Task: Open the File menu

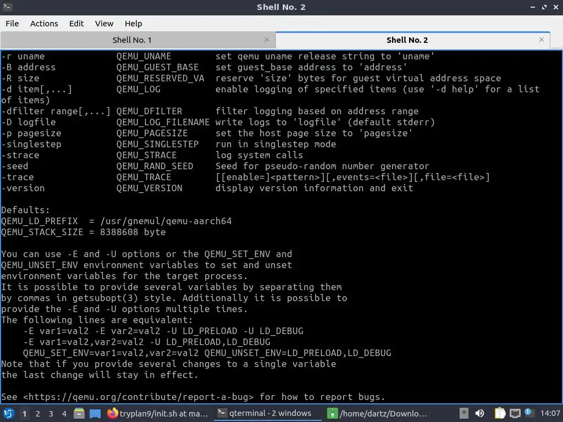Action: coord(12,24)
